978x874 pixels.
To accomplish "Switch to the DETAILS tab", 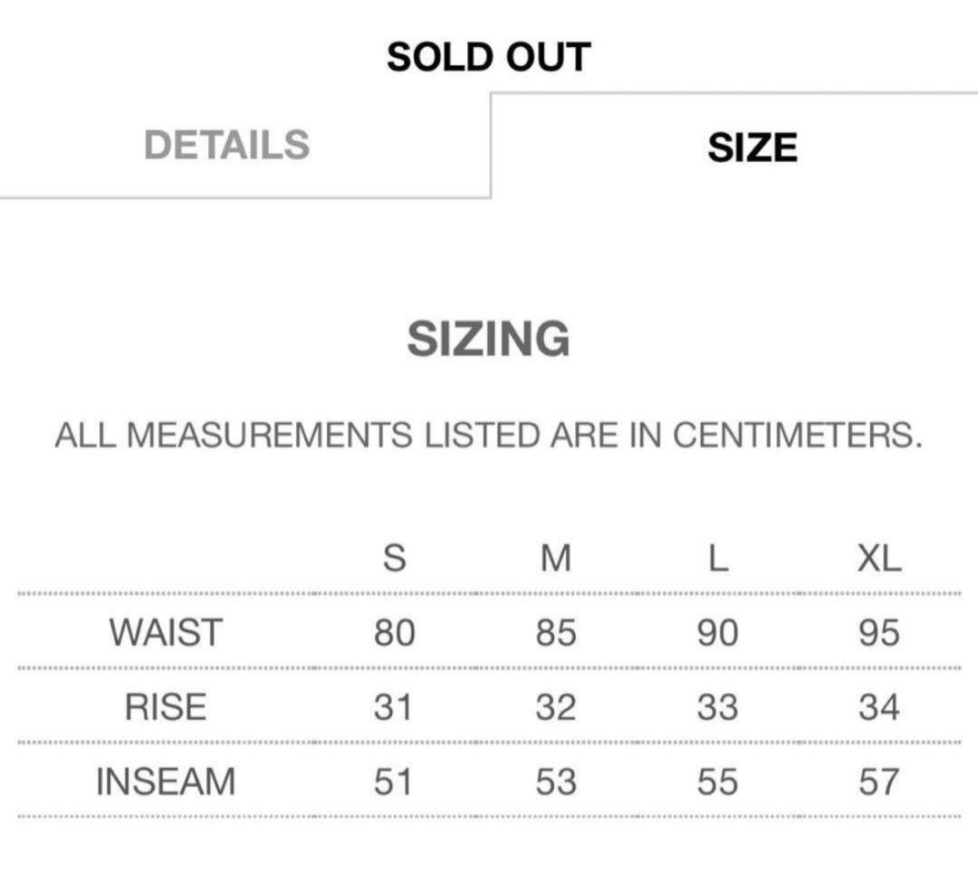I will (226, 145).
